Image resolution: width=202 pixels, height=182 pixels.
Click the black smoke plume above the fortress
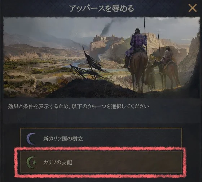[x=107, y=27]
